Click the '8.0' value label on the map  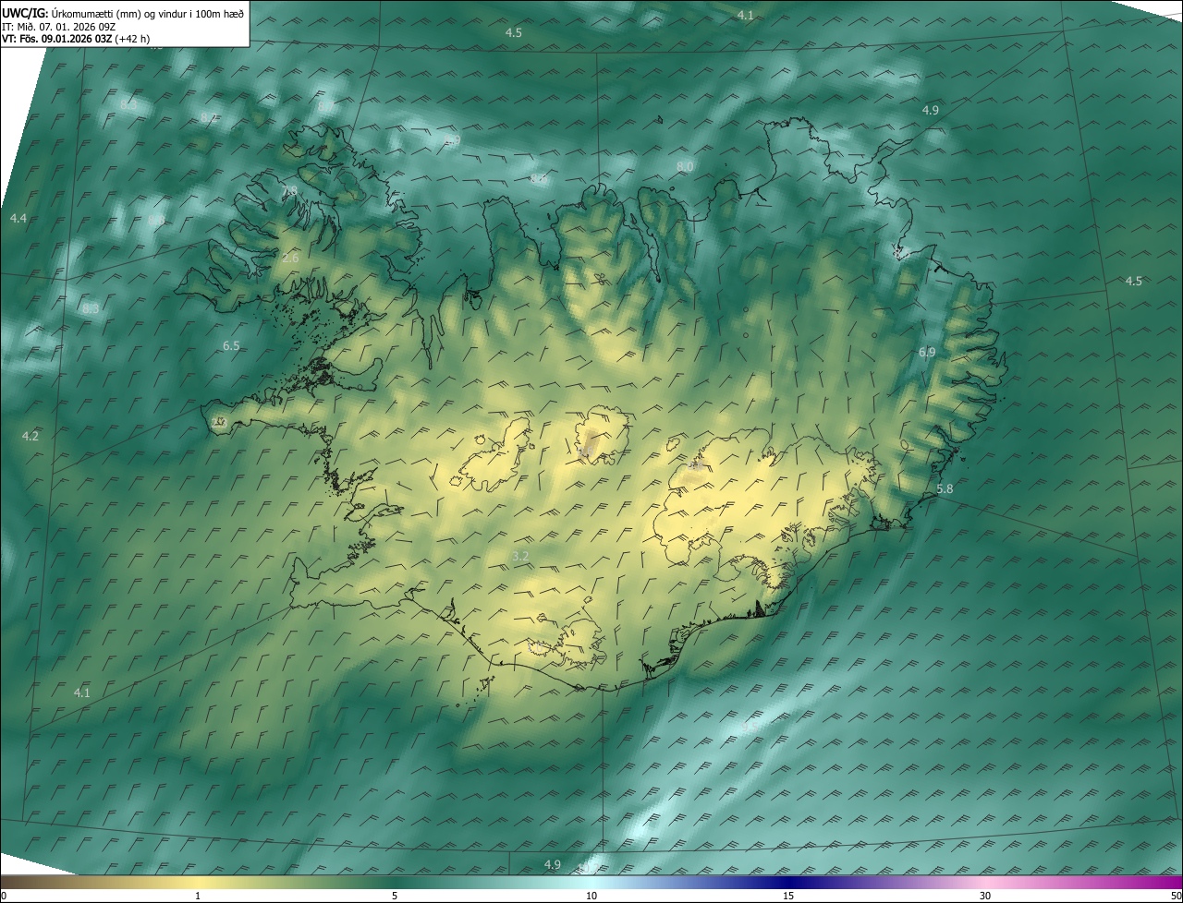pos(685,166)
